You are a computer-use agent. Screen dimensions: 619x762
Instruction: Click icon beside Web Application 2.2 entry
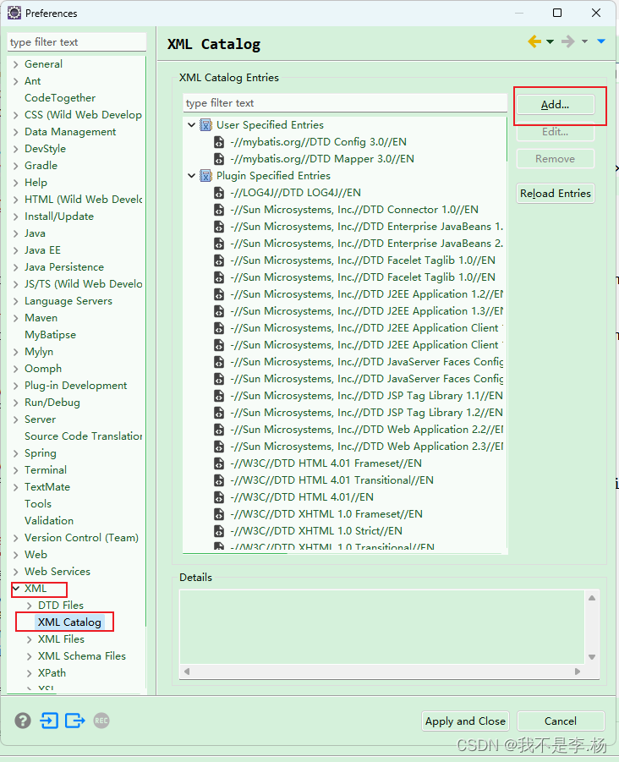click(x=219, y=430)
